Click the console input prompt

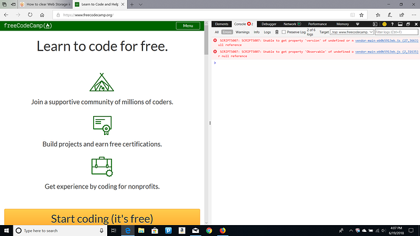(x=315, y=63)
